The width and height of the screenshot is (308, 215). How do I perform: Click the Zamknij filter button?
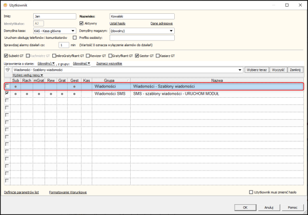pyautogui.click(x=295, y=70)
